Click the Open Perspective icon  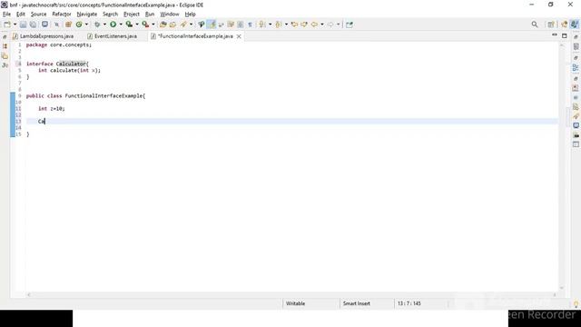pos(551,25)
